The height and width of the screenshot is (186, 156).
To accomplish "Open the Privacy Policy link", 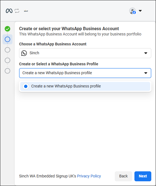I will click(89, 176).
